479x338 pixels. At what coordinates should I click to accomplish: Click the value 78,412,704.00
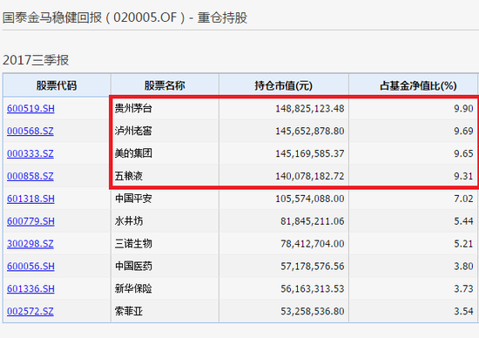[312, 244]
